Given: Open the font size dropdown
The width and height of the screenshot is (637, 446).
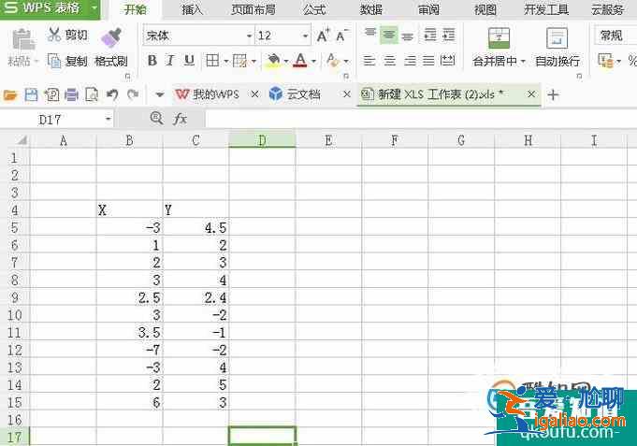Looking at the screenshot, I should point(306,36).
